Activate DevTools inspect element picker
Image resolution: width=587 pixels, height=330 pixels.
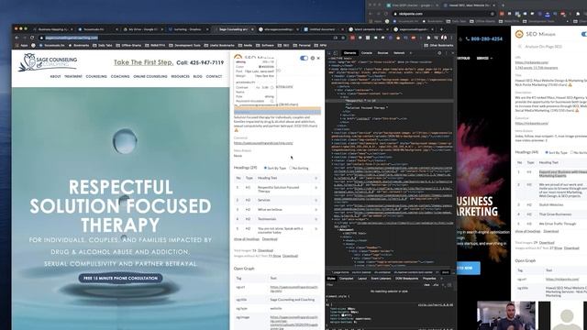point(329,53)
